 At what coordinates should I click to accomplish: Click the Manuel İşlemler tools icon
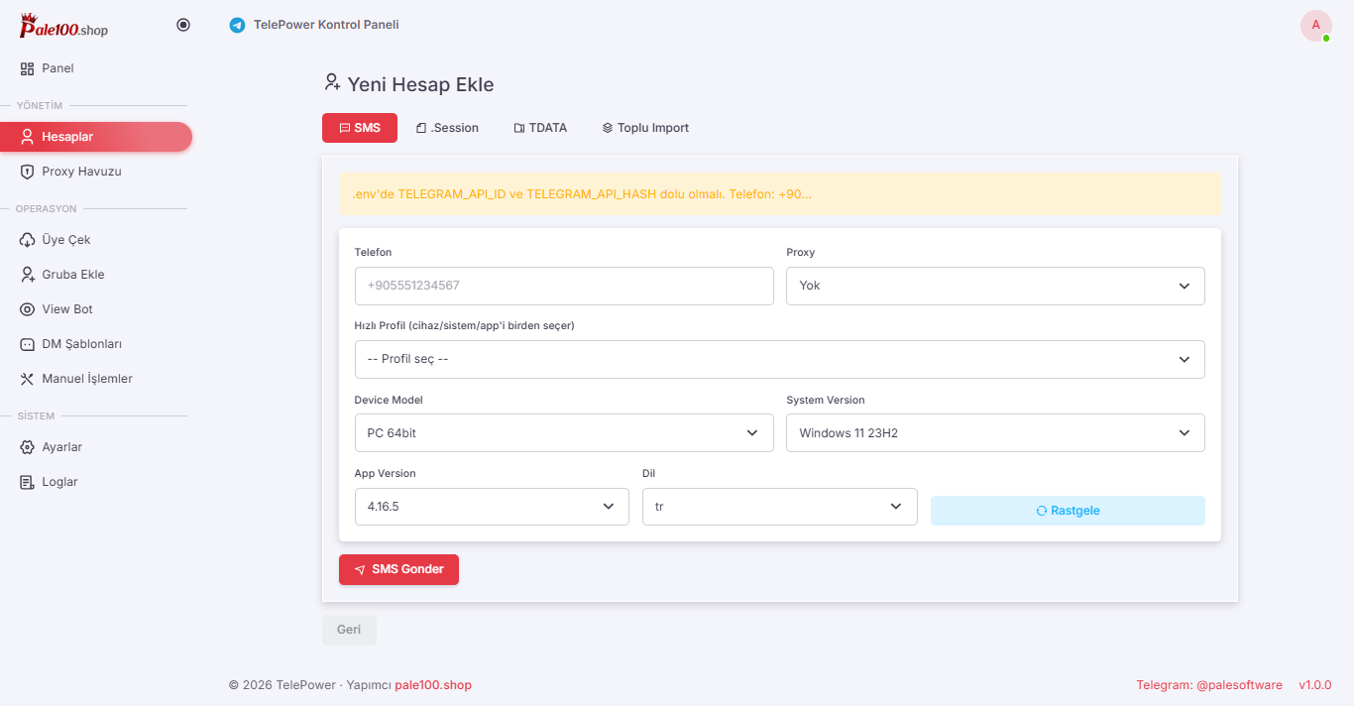coord(28,379)
